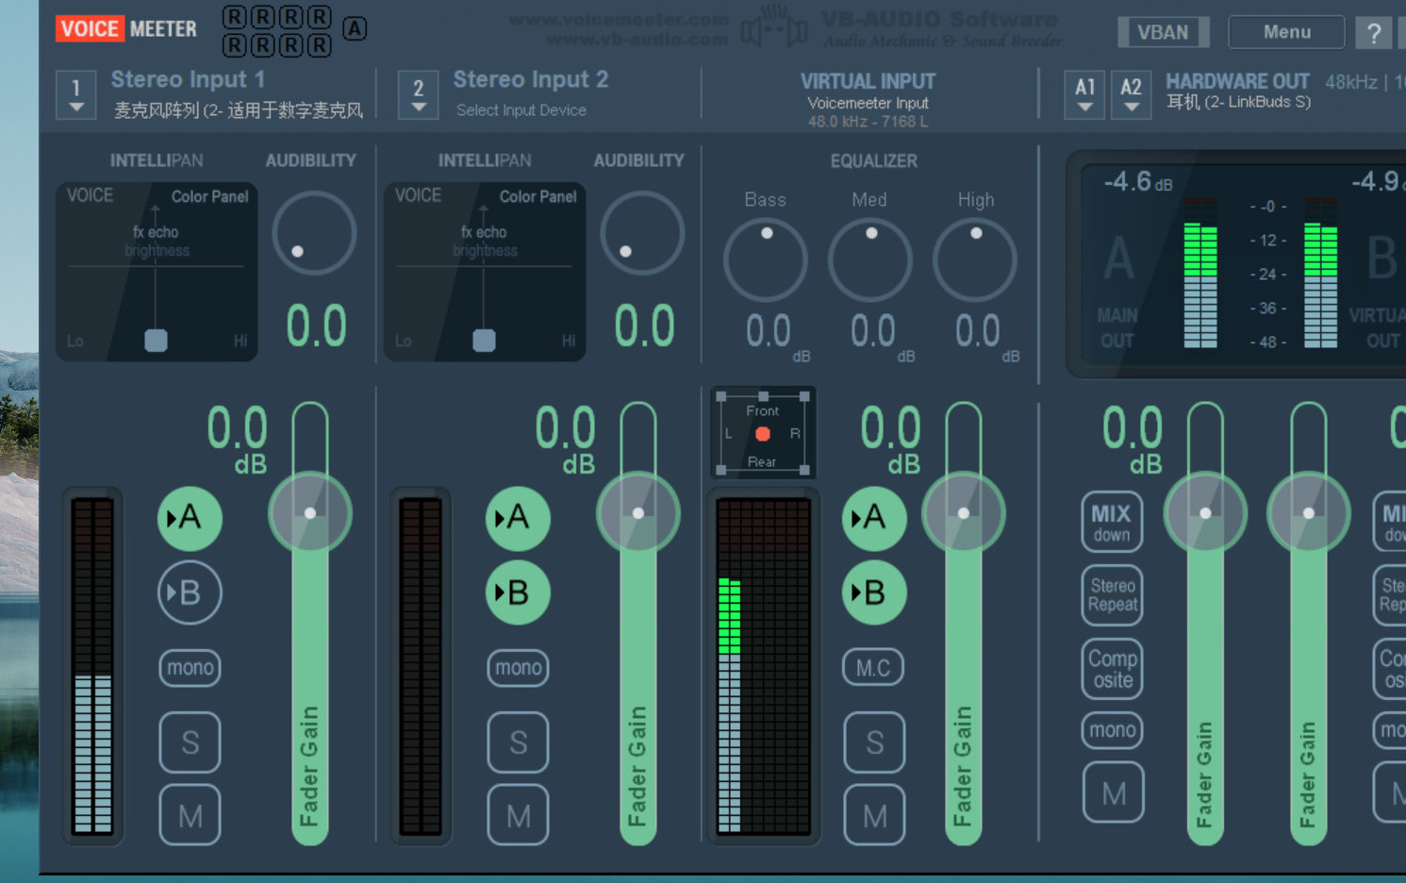1406x883 pixels.
Task: Click the Virtual Input level meter
Action: click(764, 666)
